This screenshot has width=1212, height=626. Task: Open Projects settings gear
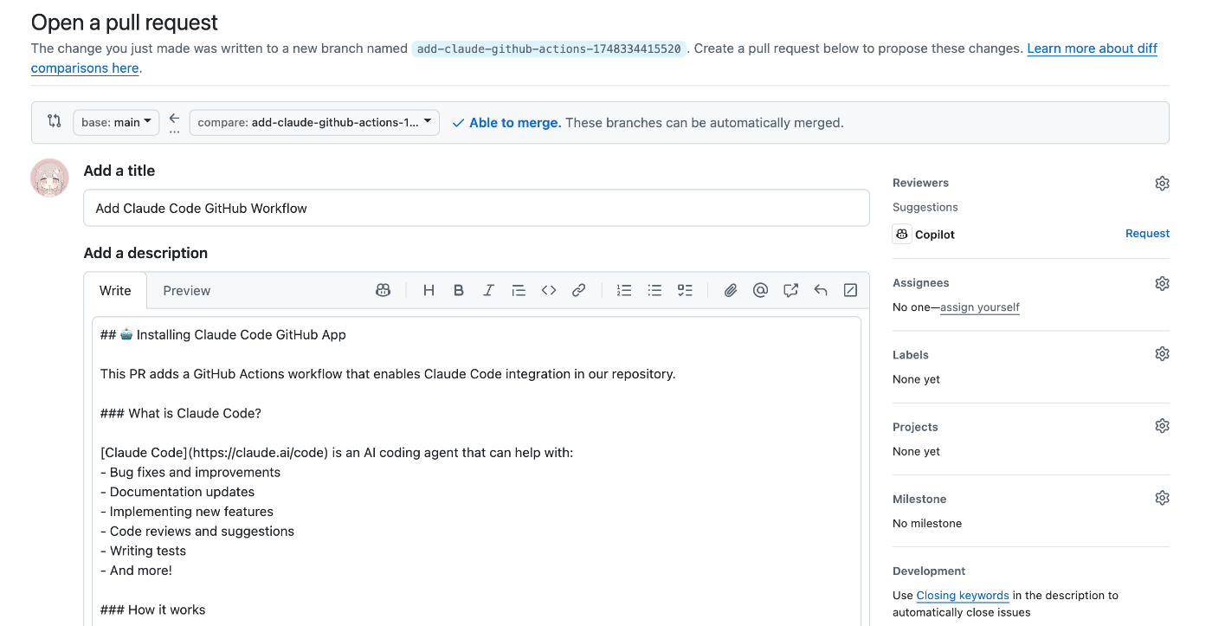click(1162, 426)
